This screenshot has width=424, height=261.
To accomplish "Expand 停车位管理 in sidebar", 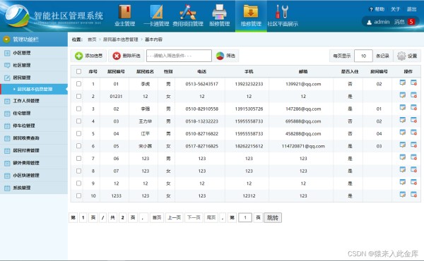I will click(34, 126).
